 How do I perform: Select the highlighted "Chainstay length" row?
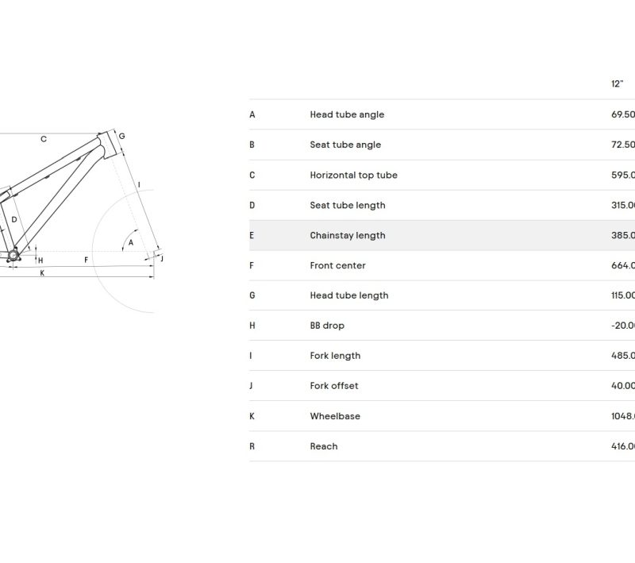tap(348, 235)
